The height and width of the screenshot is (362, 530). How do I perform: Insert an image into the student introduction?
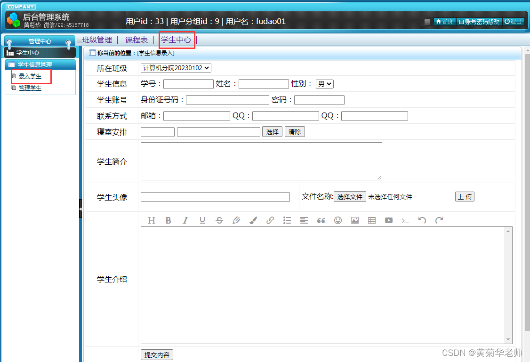(355, 220)
